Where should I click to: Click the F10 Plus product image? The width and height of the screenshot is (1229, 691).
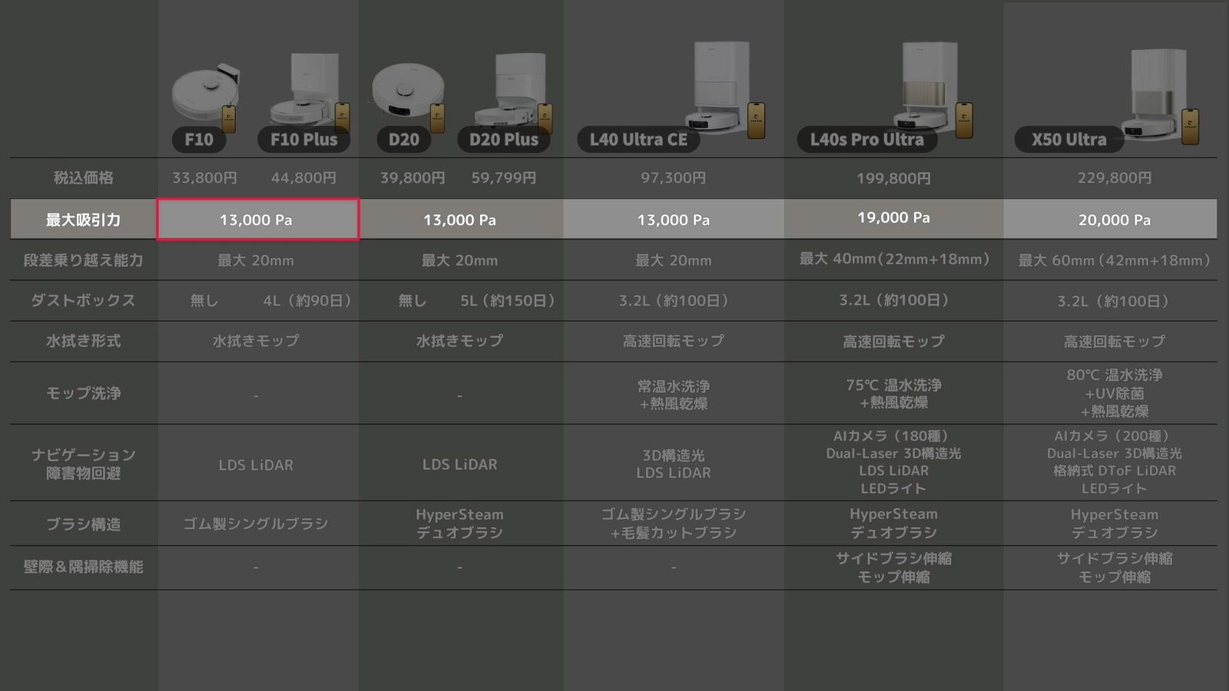tap(310, 90)
